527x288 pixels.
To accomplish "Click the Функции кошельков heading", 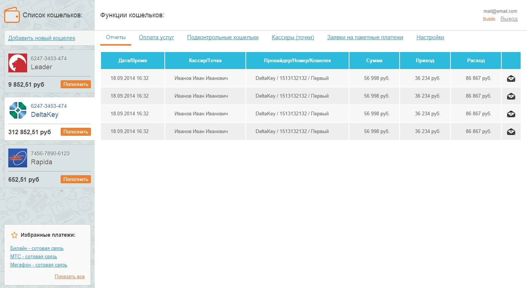I will pos(132,15).
